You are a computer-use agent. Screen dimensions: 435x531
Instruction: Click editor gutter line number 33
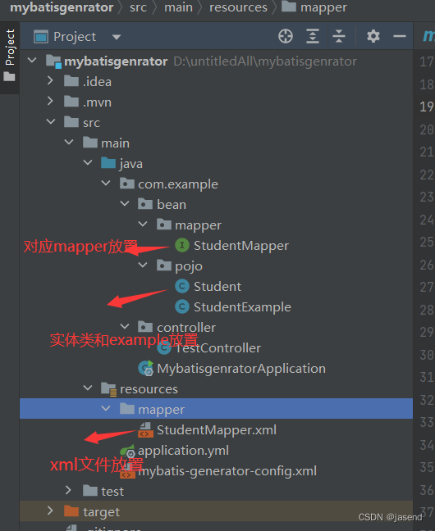427,422
